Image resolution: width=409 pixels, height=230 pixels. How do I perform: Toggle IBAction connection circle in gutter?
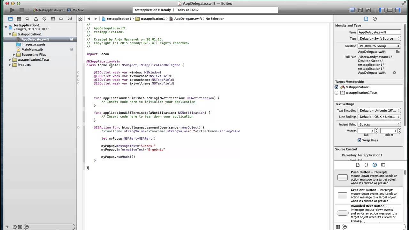pyautogui.click(x=78, y=127)
